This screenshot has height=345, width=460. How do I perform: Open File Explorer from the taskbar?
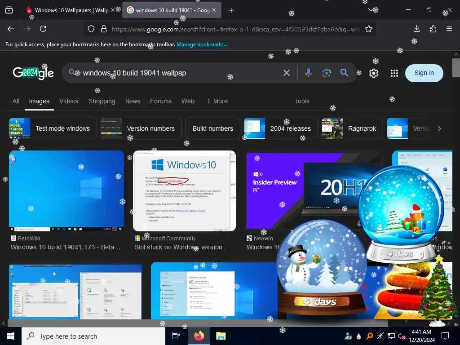click(x=221, y=336)
